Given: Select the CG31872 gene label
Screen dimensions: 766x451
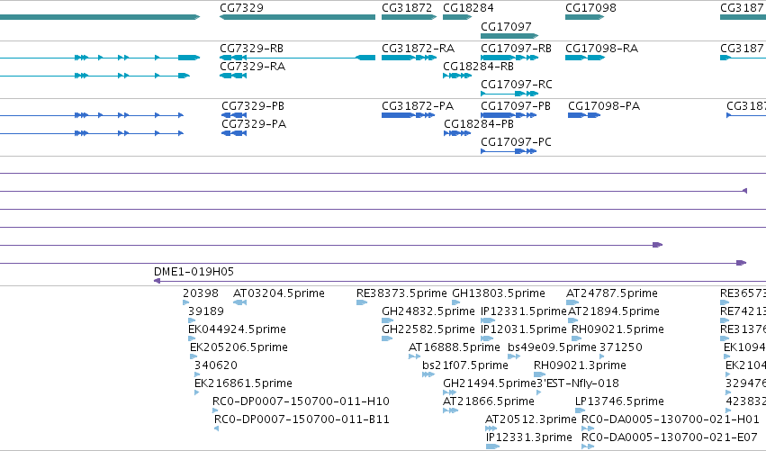Looking at the screenshot, I should [x=407, y=8].
